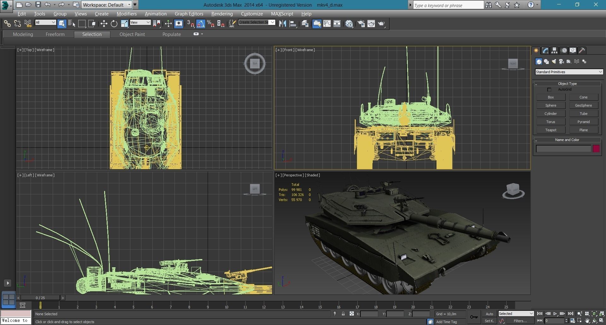Open the Curve Editor icon
This screenshot has width=606, height=325.
tap(327, 24)
